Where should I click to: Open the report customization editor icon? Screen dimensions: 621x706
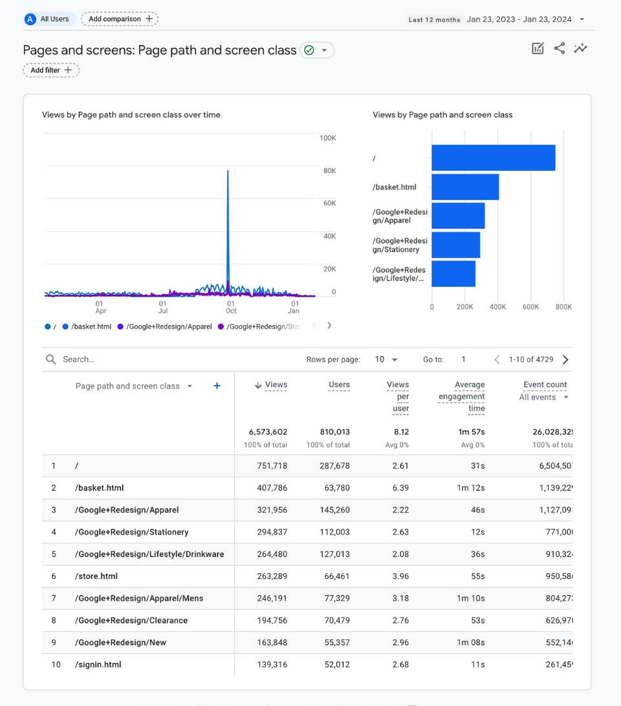[x=538, y=48]
